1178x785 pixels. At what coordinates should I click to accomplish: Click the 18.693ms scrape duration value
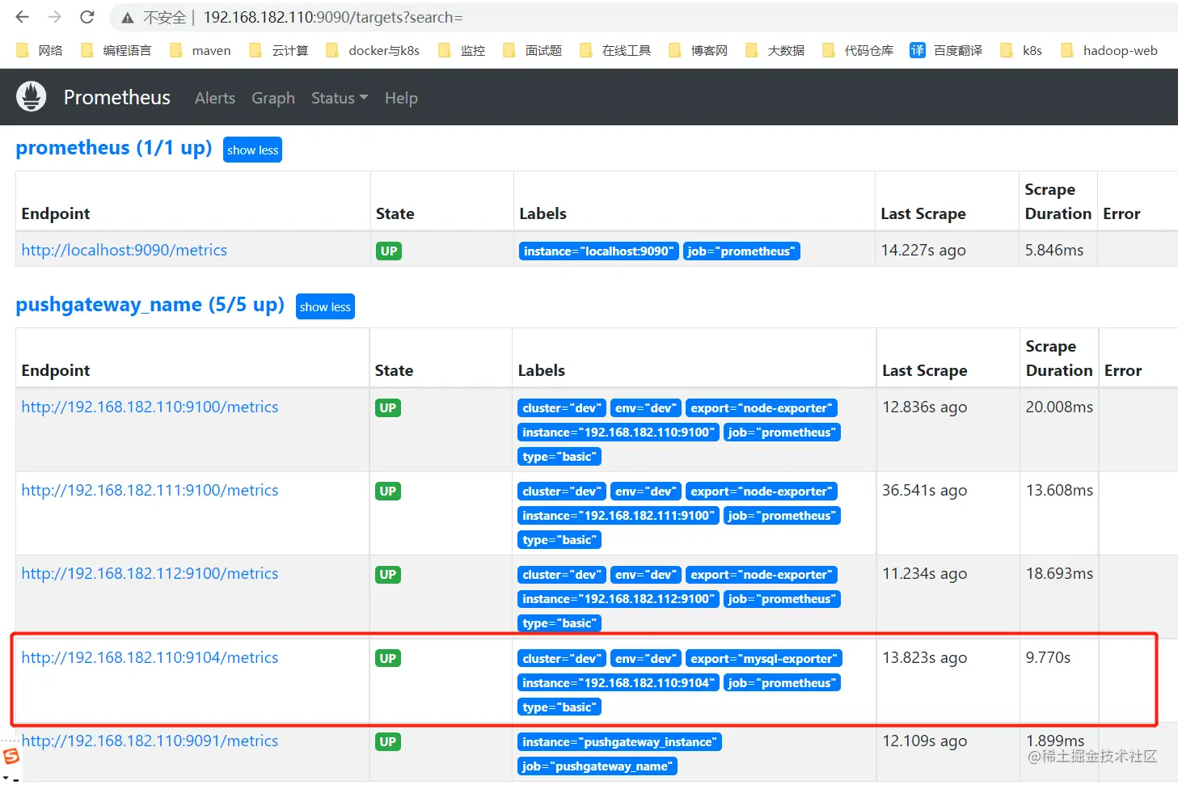click(x=1059, y=573)
